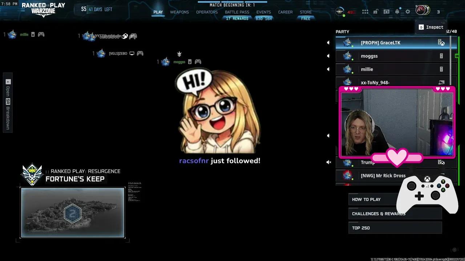Click the PC icon next to moggss in lobby
465x261 pixels.
189,62
